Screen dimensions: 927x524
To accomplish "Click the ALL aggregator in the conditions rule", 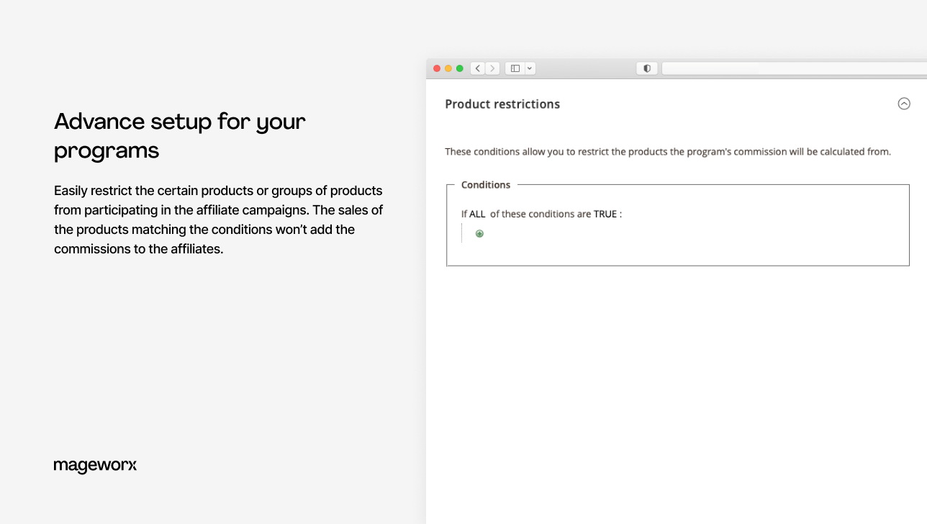I will tap(477, 214).
